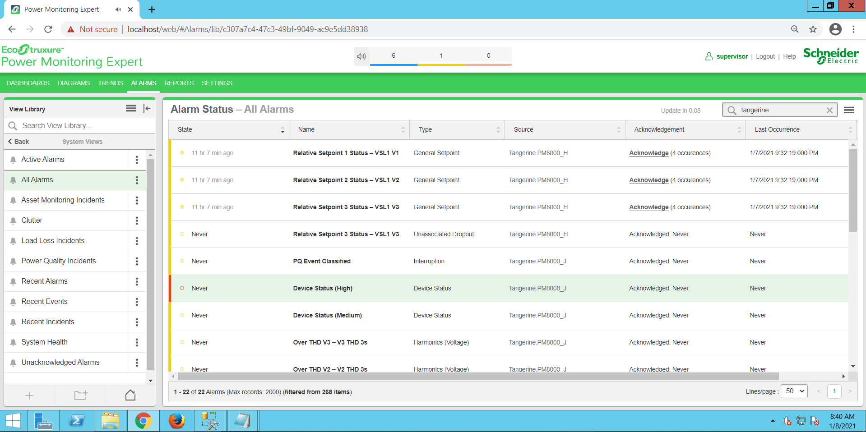This screenshot has width=866, height=432.
Task: Click the alarm sound speaker icon
Action: (x=361, y=56)
